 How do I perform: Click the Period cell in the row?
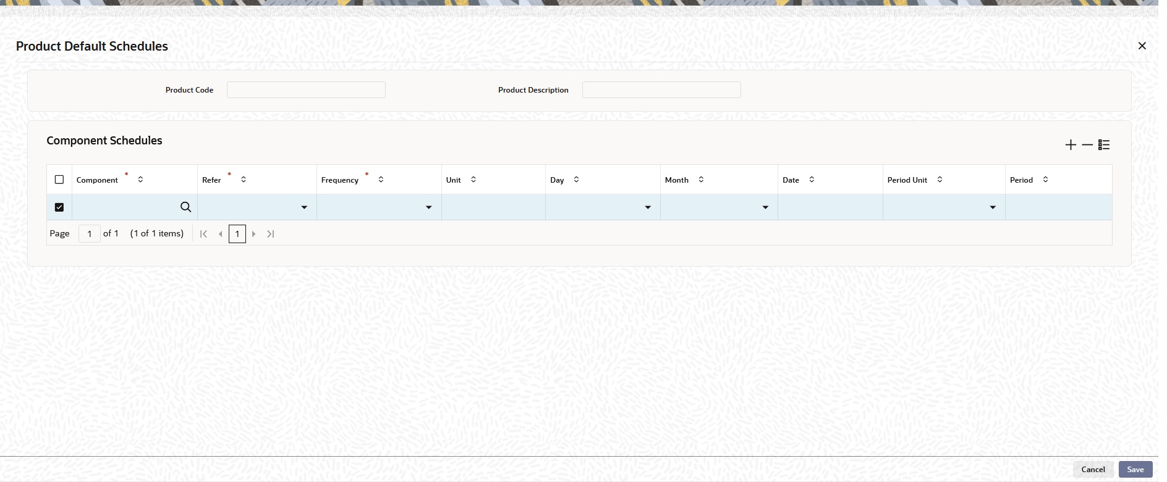click(1058, 207)
